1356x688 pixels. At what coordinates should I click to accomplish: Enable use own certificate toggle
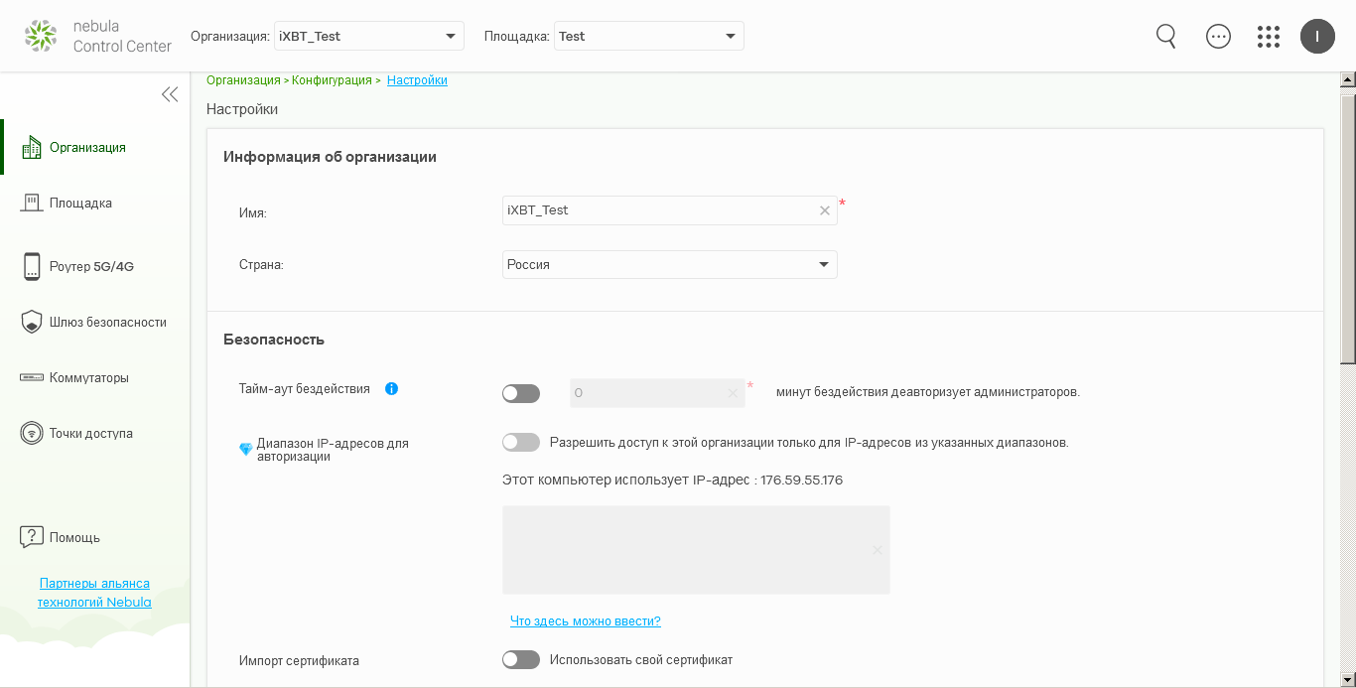pyautogui.click(x=520, y=660)
